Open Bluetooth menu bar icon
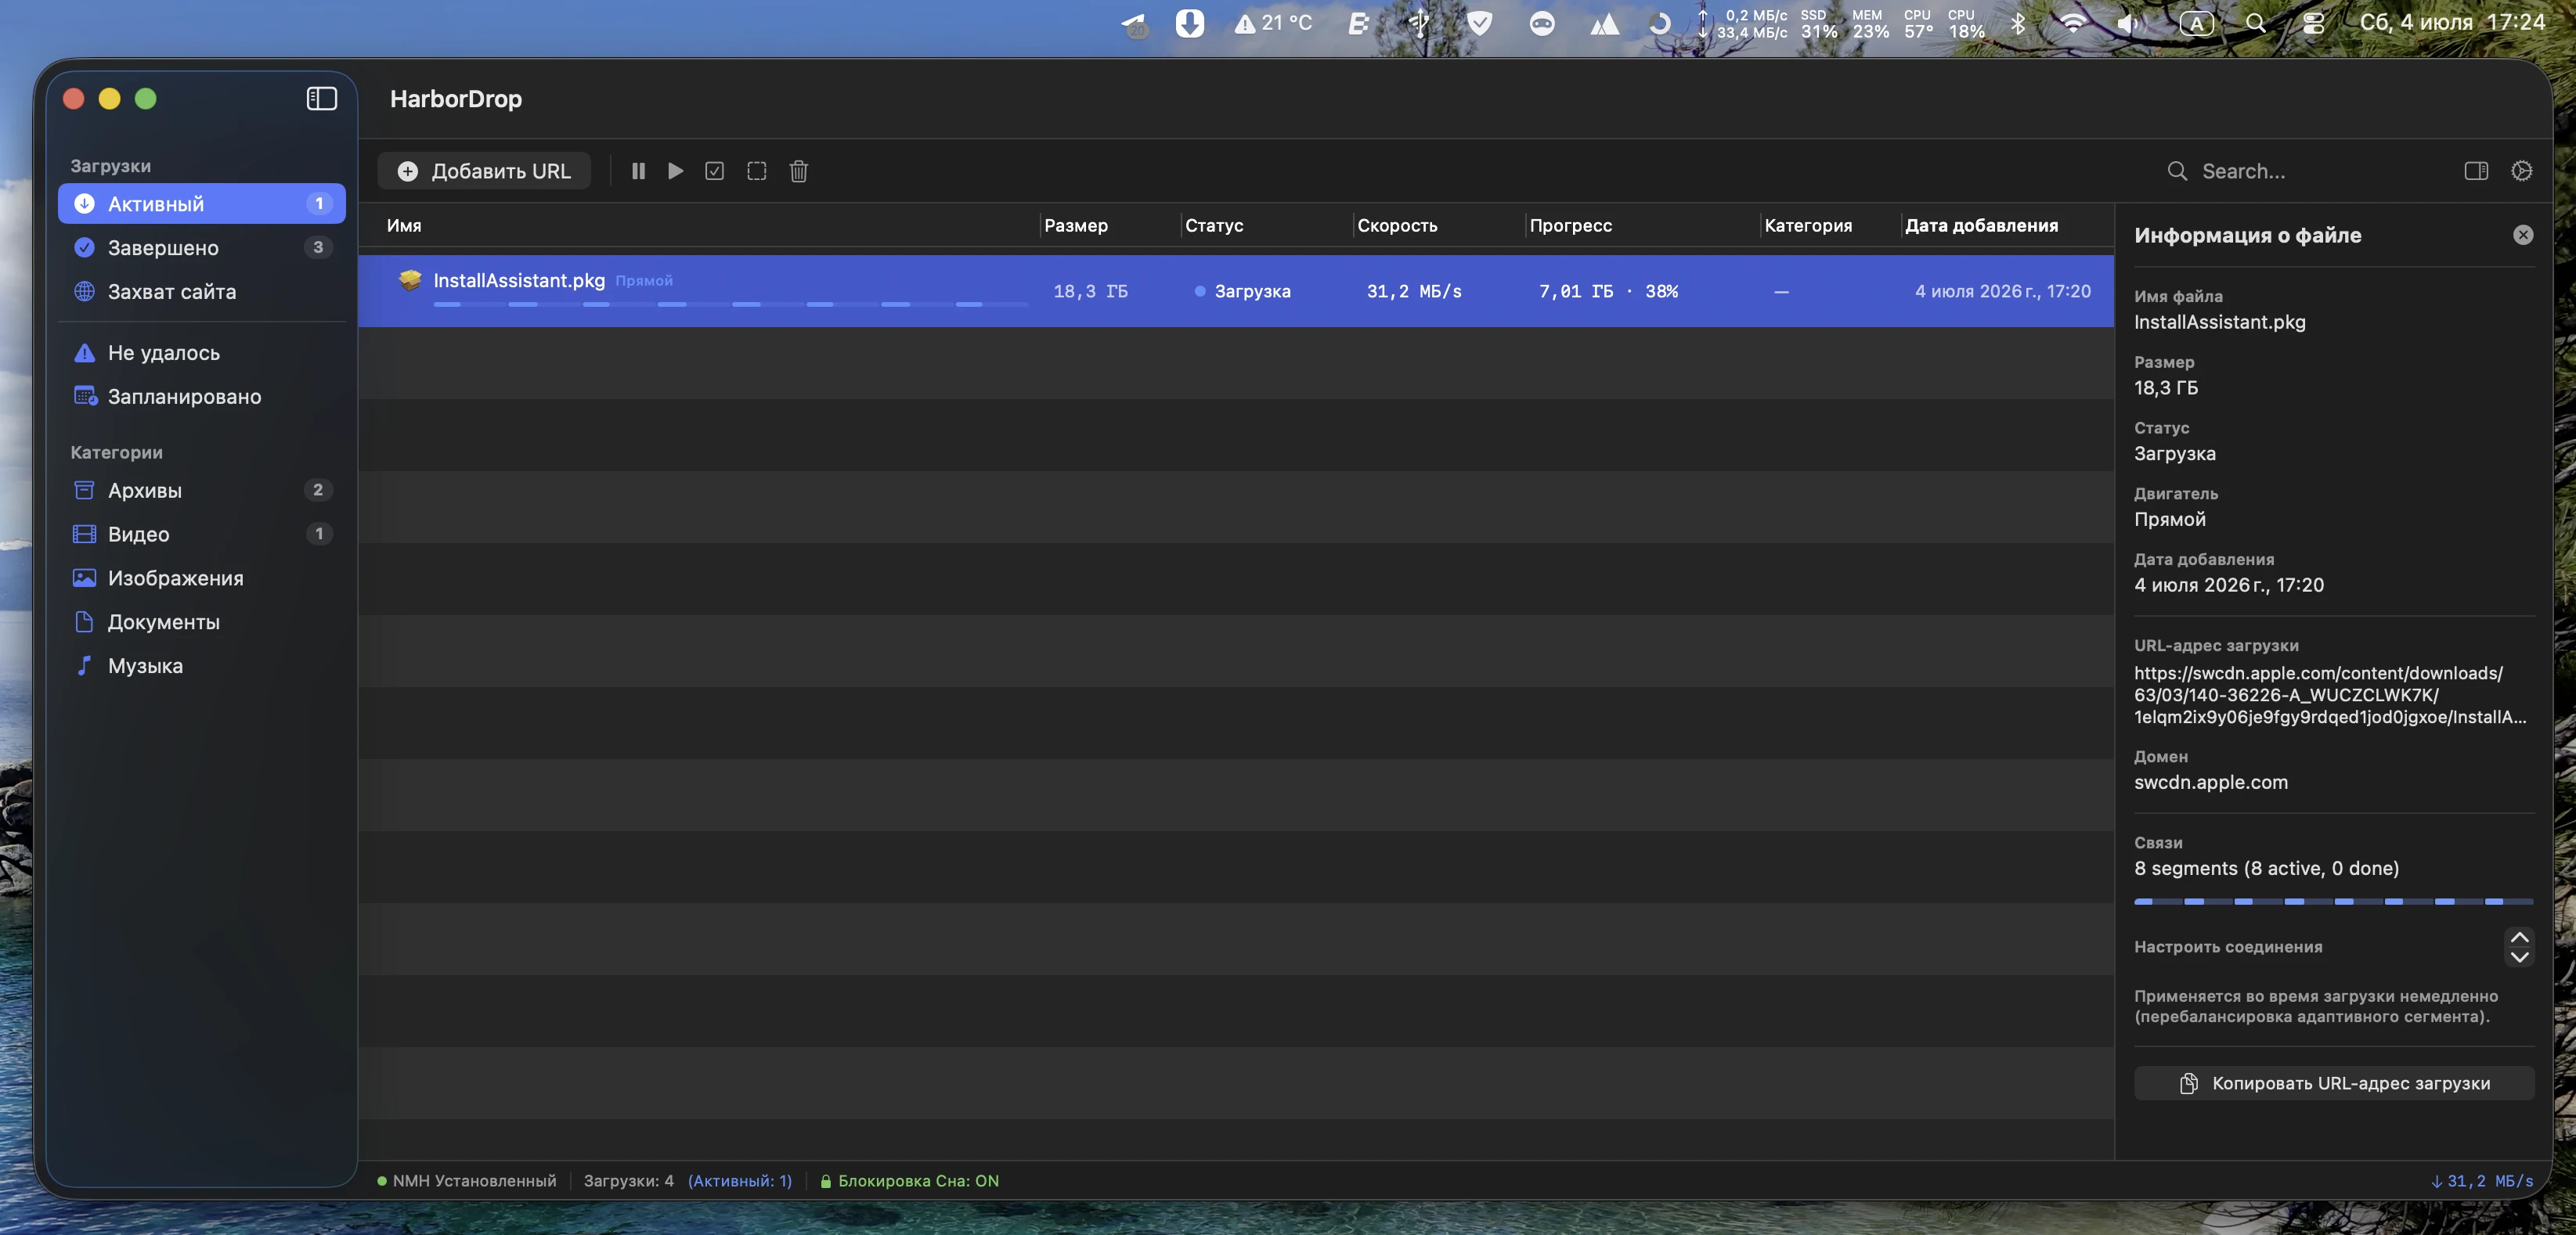 point(2018,23)
